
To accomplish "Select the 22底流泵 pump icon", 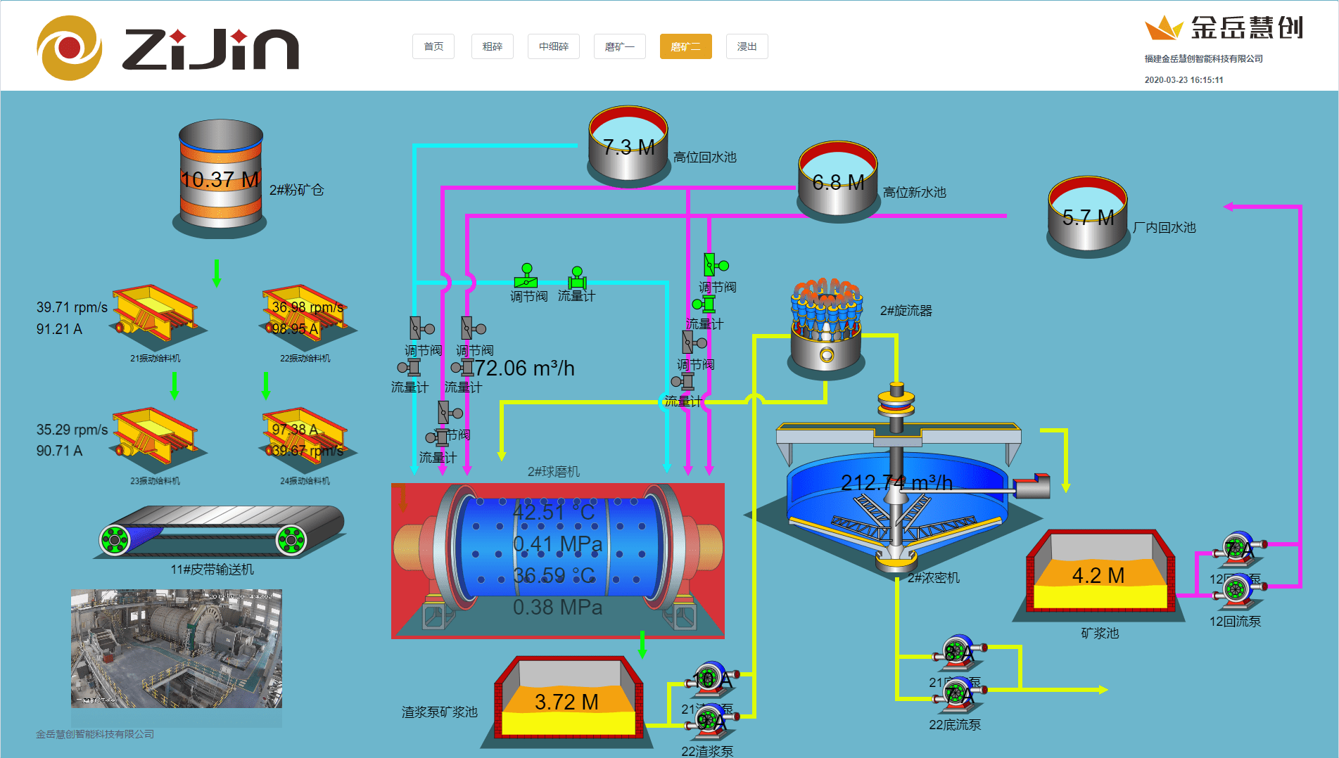I will [x=957, y=694].
